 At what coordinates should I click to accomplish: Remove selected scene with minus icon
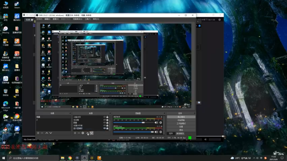click(42, 133)
